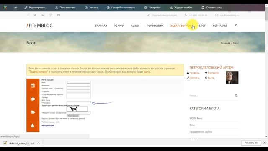The width and height of the screenshot is (268, 151).
Task: Open УСЛУГИ in the main menu
Action: (119, 26)
